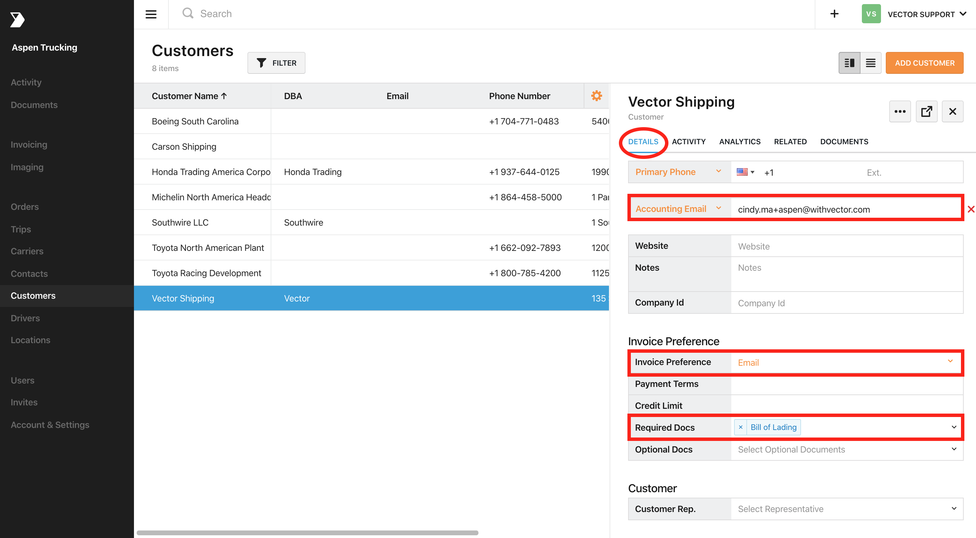Open the US flag country code selector
This screenshot has height=538, width=976.
tap(745, 172)
